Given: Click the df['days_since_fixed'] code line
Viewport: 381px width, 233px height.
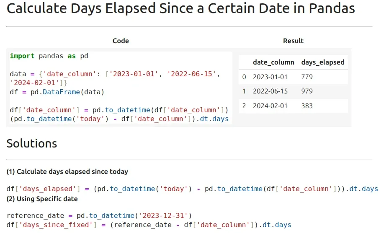Looking at the screenshot, I should tap(149, 225).
